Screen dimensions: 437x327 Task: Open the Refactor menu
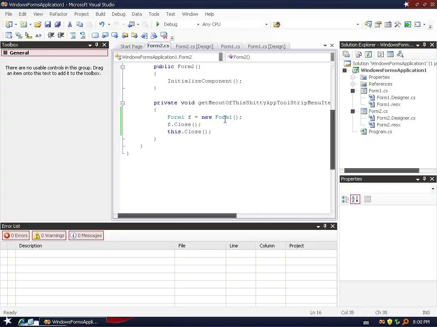pyautogui.click(x=58, y=14)
